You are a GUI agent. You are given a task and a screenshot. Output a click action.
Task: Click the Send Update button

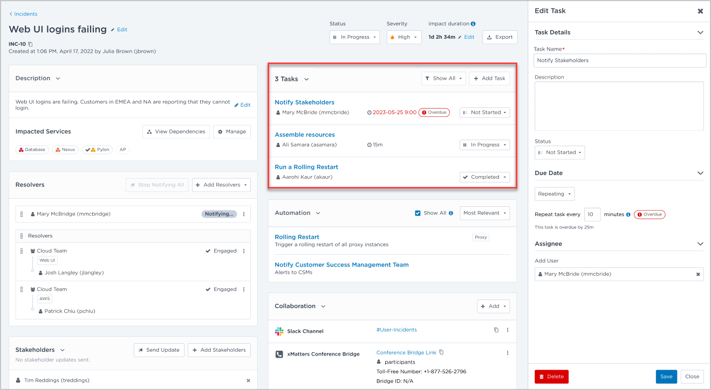pyautogui.click(x=159, y=350)
